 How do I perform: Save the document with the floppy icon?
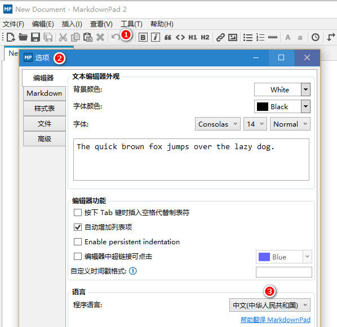click(36, 37)
